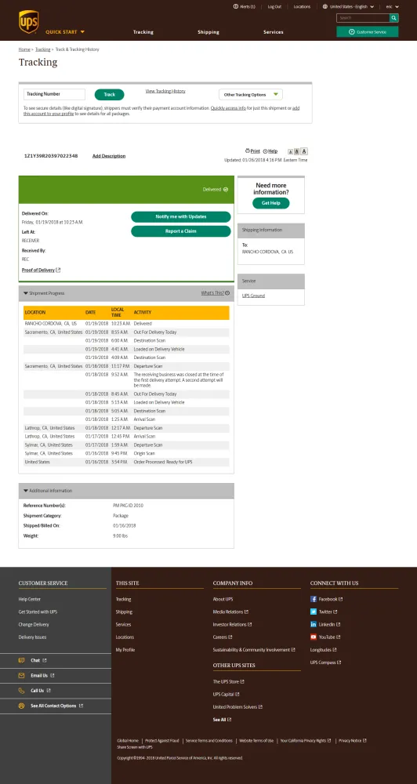Click Share Screen with UPS link

click(x=135, y=747)
